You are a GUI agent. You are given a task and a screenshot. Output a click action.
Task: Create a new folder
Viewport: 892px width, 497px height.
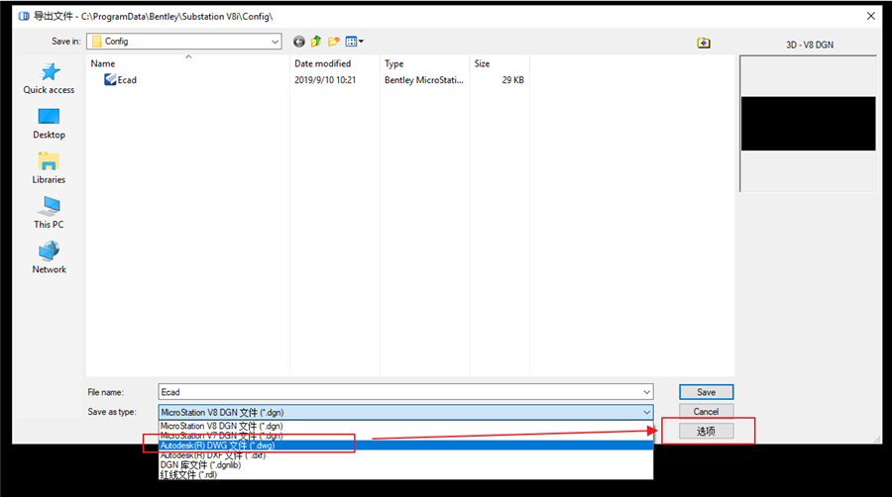click(x=334, y=42)
